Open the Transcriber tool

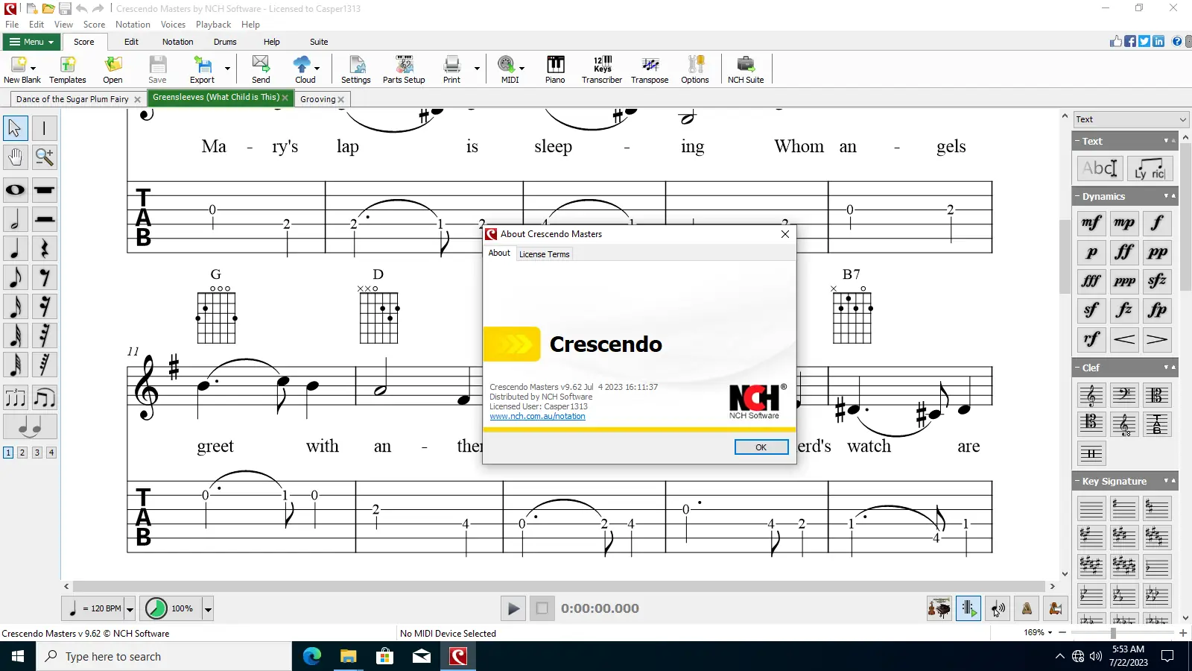click(x=602, y=69)
